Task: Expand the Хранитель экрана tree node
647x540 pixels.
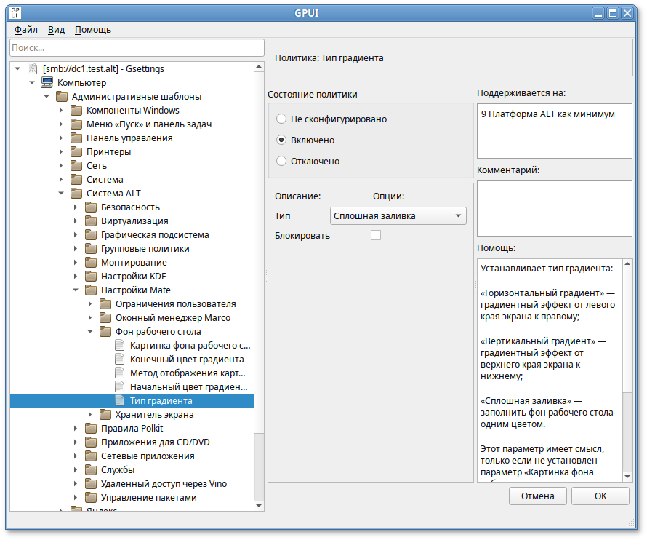Action: coord(90,415)
